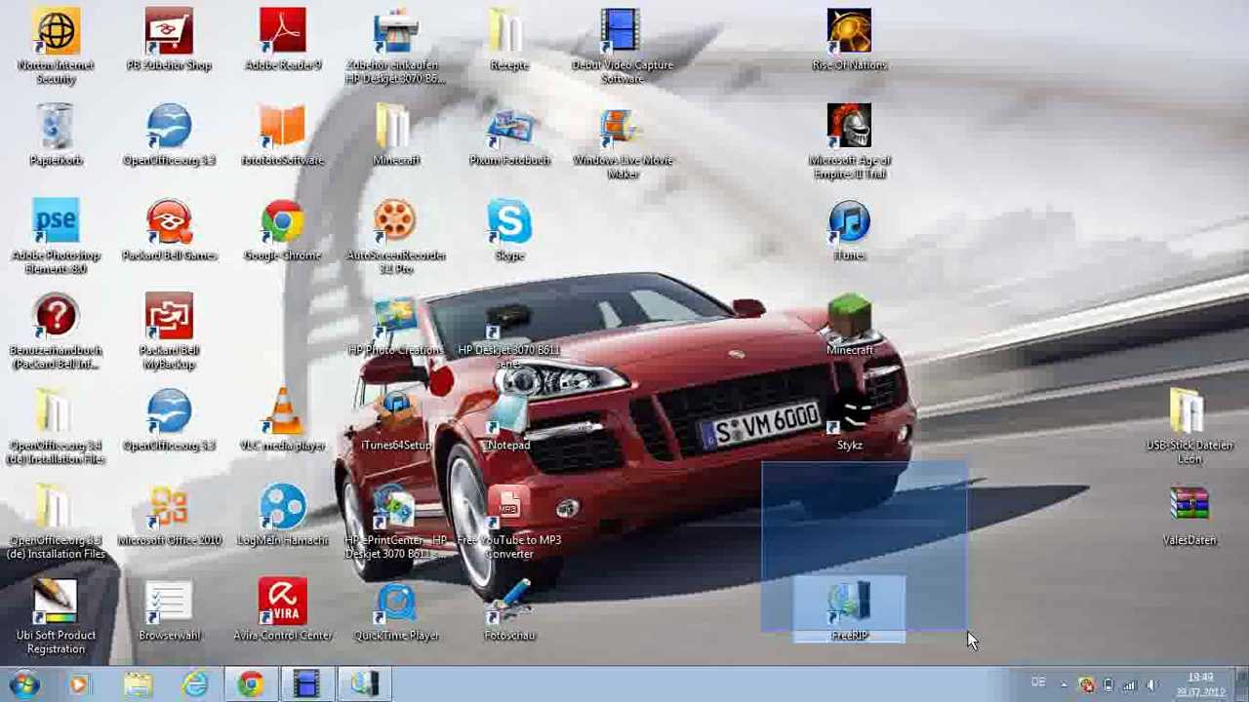The width and height of the screenshot is (1249, 702).
Task: Select the Rezepte folder
Action: pyautogui.click(x=509, y=41)
